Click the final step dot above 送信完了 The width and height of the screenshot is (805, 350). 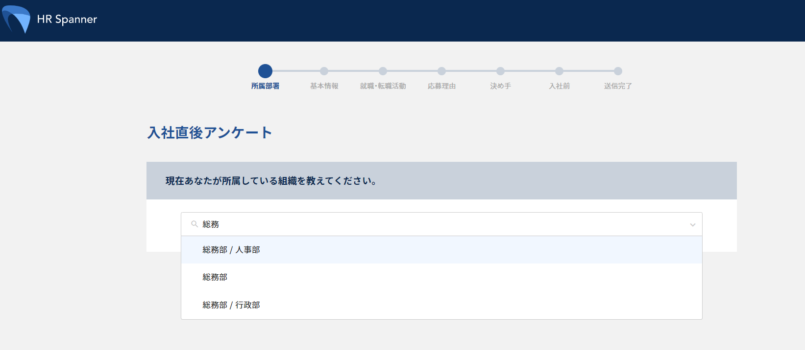(x=618, y=71)
